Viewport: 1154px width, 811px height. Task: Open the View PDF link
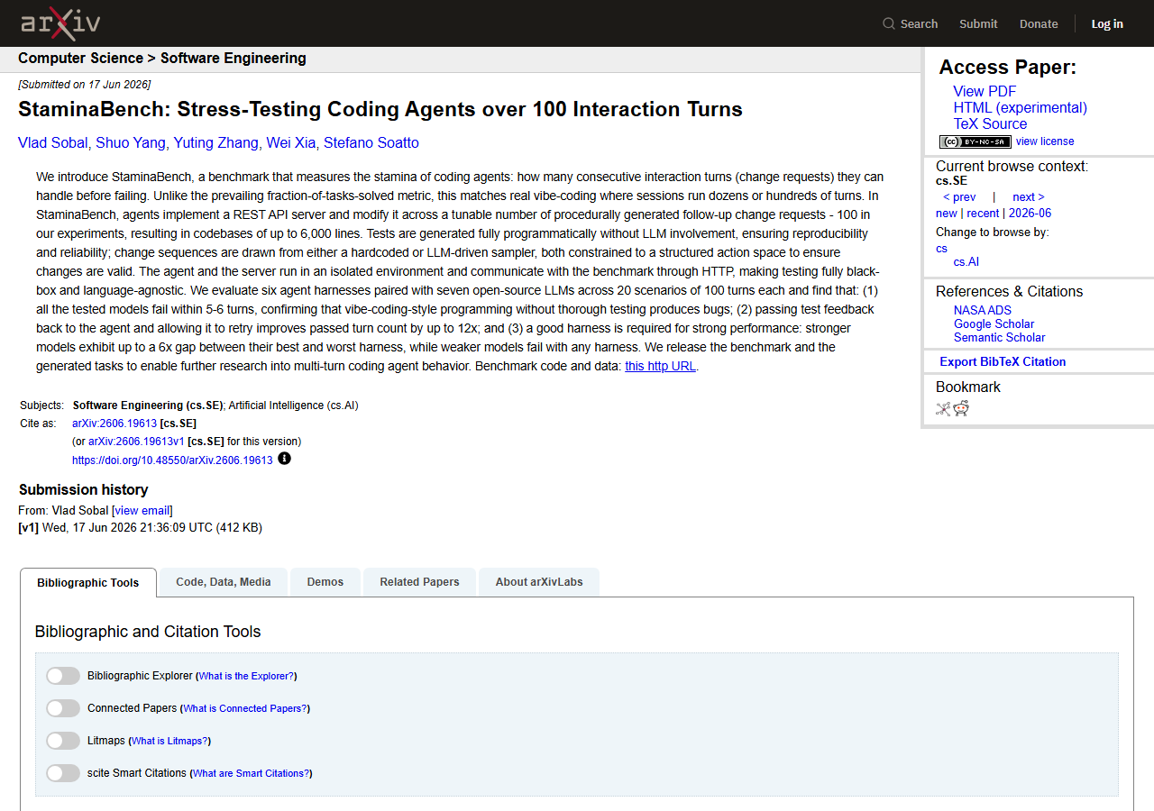(x=985, y=91)
